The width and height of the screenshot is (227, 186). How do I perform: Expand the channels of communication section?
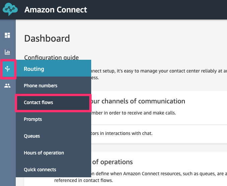point(138,101)
